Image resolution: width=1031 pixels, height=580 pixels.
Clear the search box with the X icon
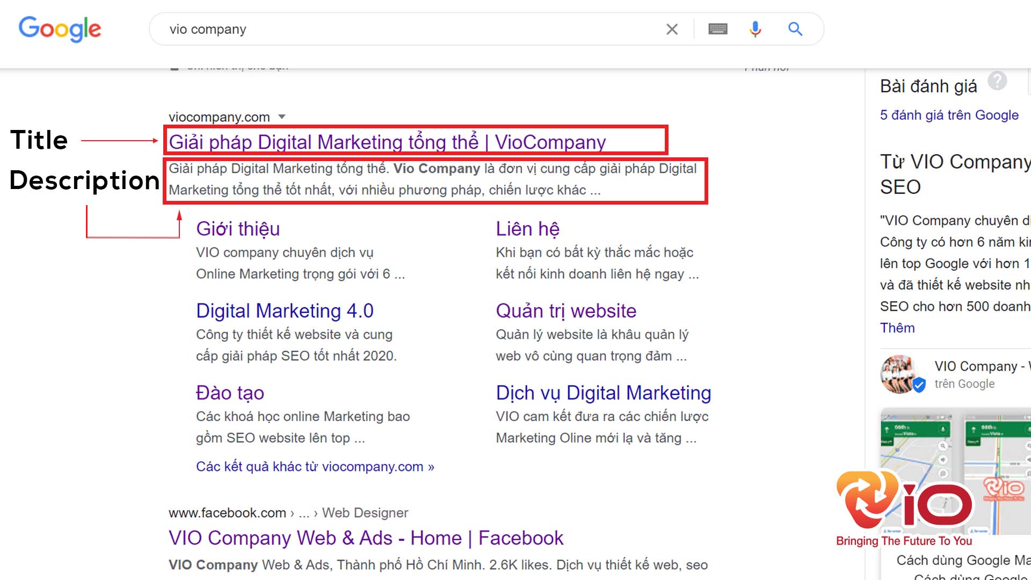tap(672, 29)
